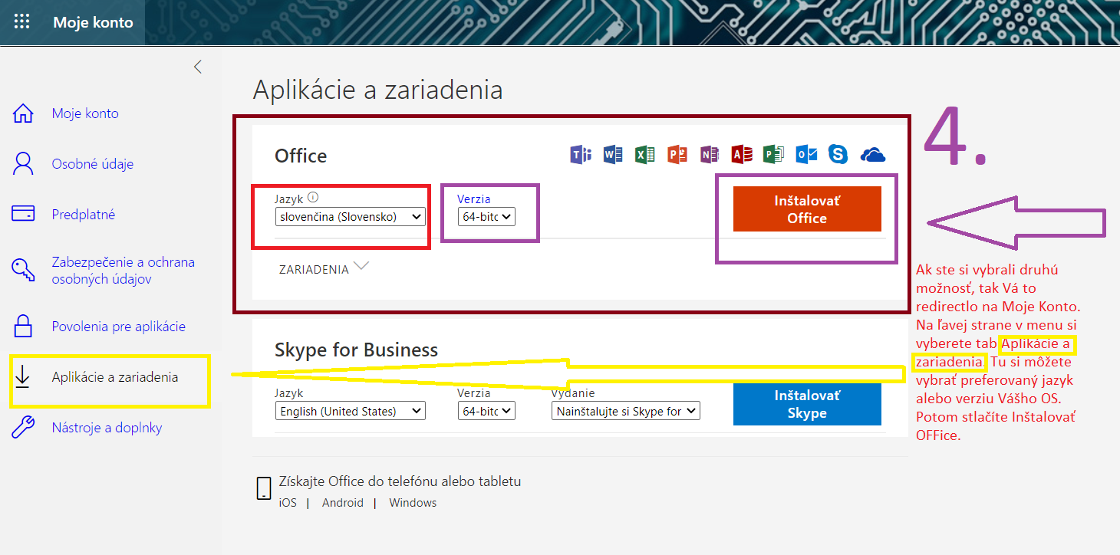Click the download arrow icon in sidebar

[24, 376]
